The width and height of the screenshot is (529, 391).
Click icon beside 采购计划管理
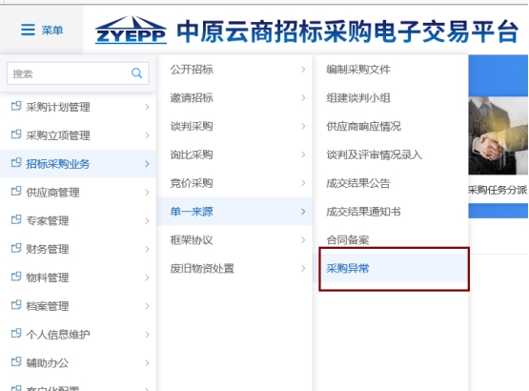click(x=16, y=106)
